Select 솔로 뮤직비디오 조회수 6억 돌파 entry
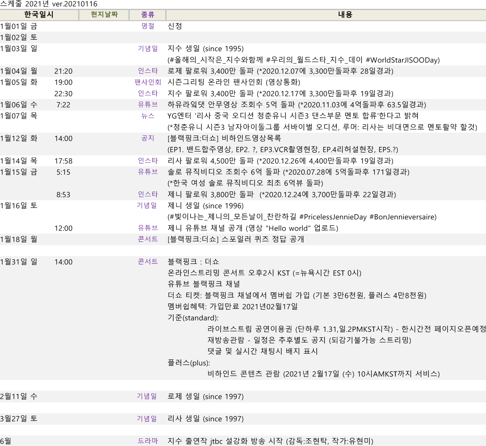Image resolution: width=486 pixels, height=446 pixels. pos(288,172)
